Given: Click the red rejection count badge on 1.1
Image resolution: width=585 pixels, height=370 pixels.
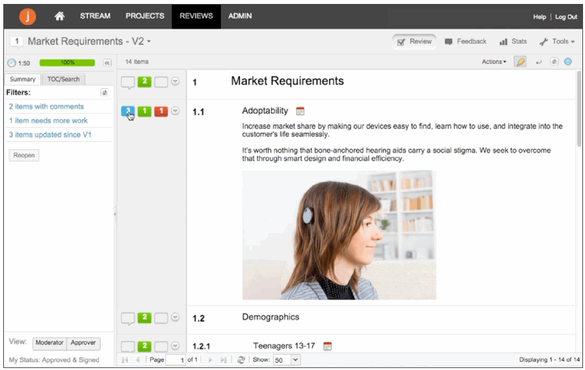Looking at the screenshot, I should click(161, 111).
